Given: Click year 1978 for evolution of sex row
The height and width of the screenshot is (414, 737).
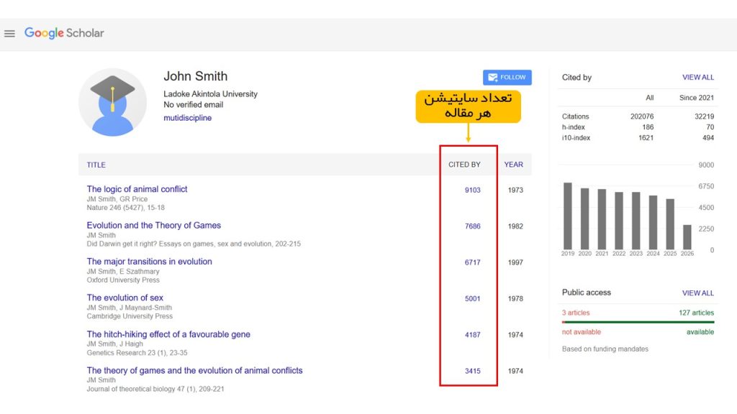Looking at the screenshot, I should point(515,298).
